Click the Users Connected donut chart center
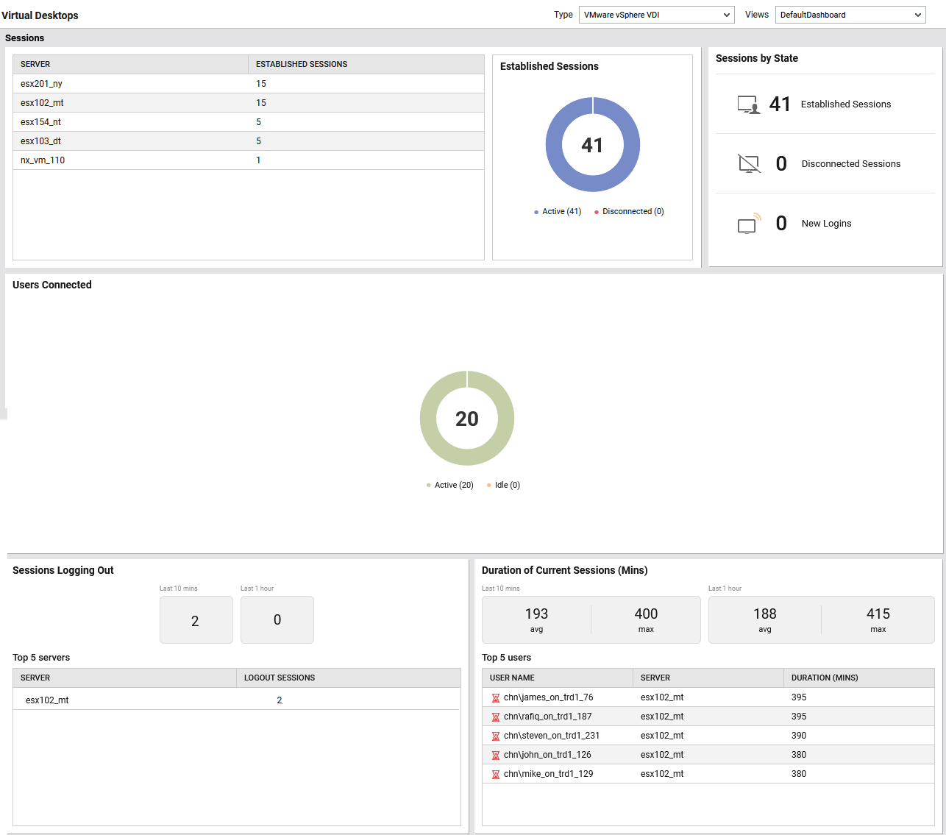The image size is (946, 835). click(x=467, y=418)
